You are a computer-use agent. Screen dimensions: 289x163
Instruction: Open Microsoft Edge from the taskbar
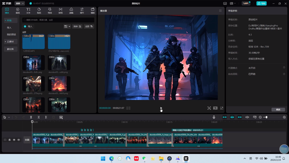tap(112, 158)
